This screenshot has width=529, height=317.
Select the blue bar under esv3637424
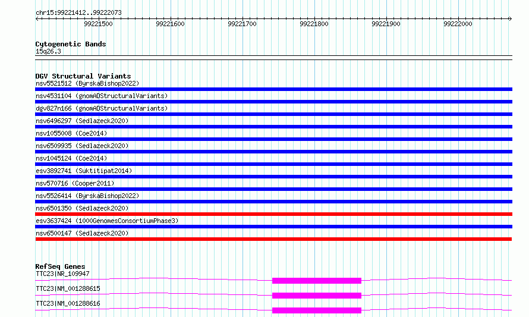coord(273,227)
